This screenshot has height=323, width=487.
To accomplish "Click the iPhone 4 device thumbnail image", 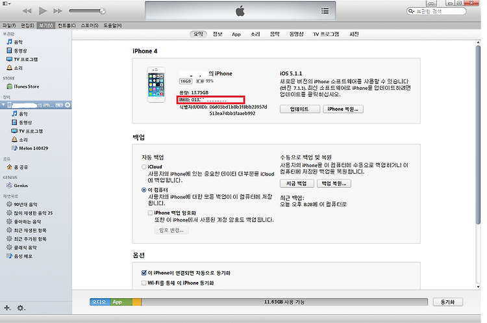I will (156, 84).
